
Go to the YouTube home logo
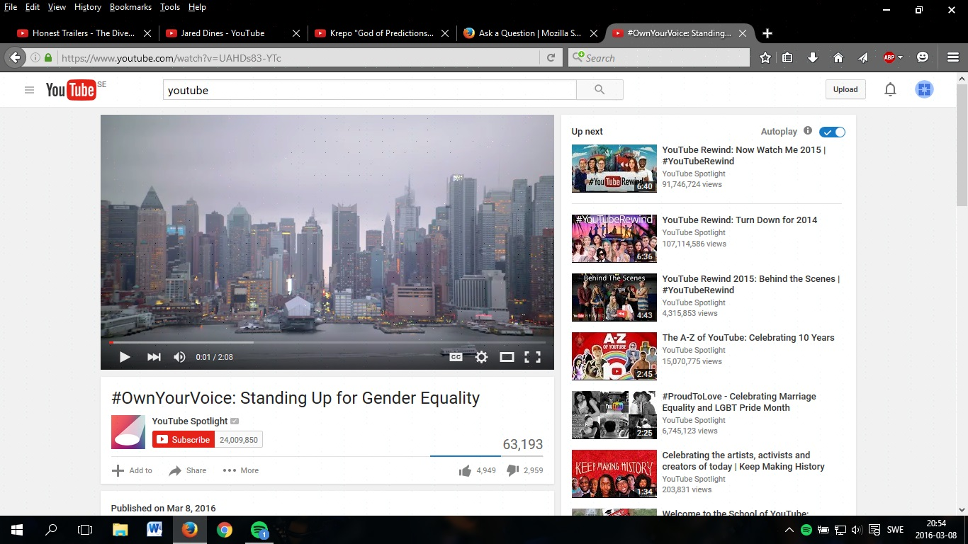tap(71, 90)
